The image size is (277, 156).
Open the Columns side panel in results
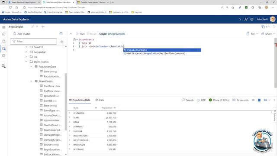click(274, 116)
